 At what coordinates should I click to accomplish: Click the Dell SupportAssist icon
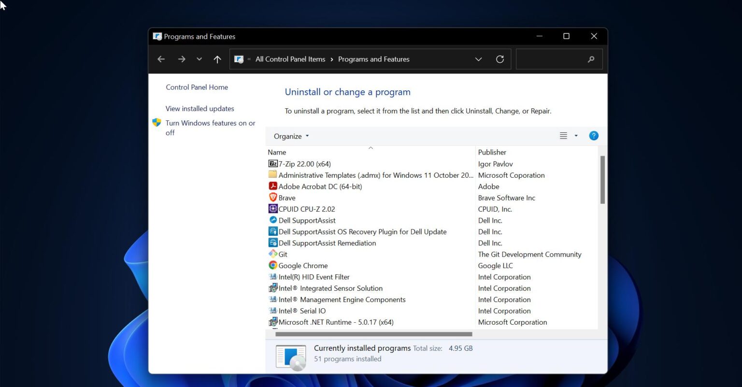point(273,220)
